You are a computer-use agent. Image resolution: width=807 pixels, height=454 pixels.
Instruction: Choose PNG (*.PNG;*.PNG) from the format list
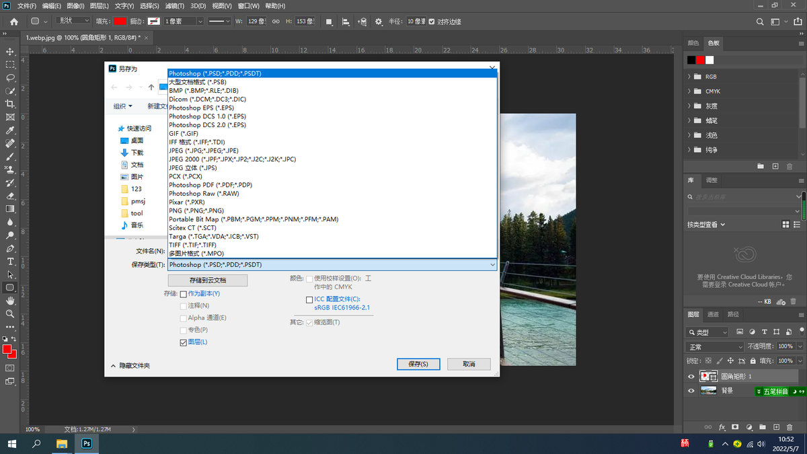332,211
